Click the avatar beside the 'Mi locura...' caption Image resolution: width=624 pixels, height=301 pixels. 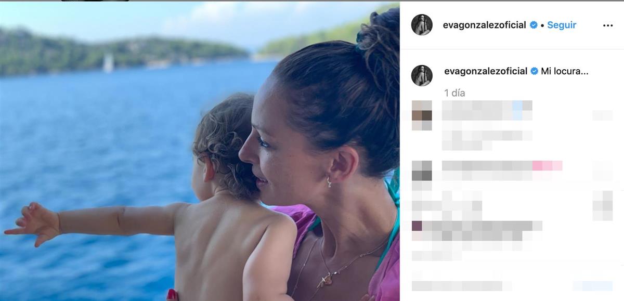coord(422,75)
